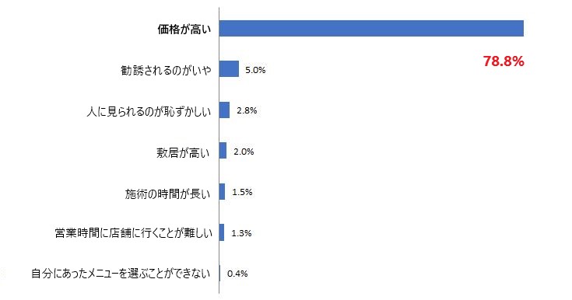Click the 1.3% data label
The image size is (572, 300).
pos(241,233)
